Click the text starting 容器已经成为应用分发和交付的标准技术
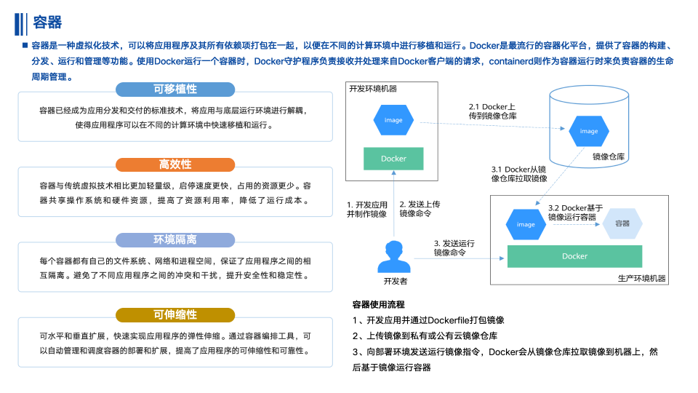Viewport: 698px width, 393px height. pos(174,118)
